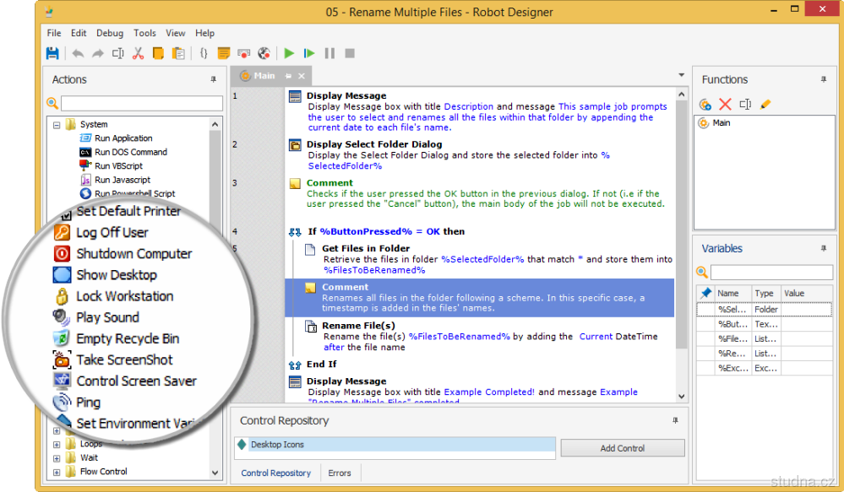Expand the Flow Control folder
The height and width of the screenshot is (492, 844).
point(57,472)
